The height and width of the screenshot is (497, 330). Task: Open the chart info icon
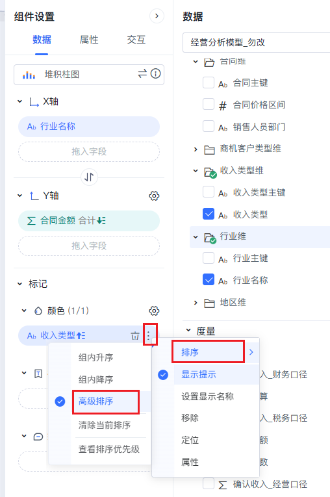(x=155, y=74)
